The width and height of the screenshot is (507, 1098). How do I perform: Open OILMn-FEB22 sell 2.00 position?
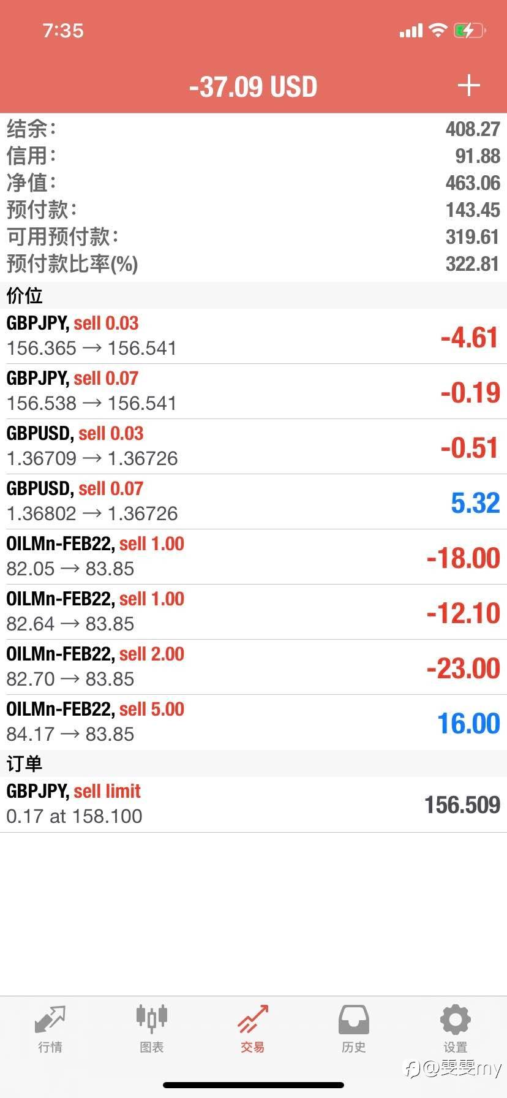coord(254,667)
